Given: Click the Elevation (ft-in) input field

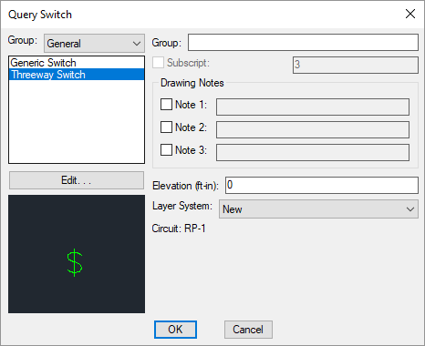Looking at the screenshot, I should coord(322,185).
